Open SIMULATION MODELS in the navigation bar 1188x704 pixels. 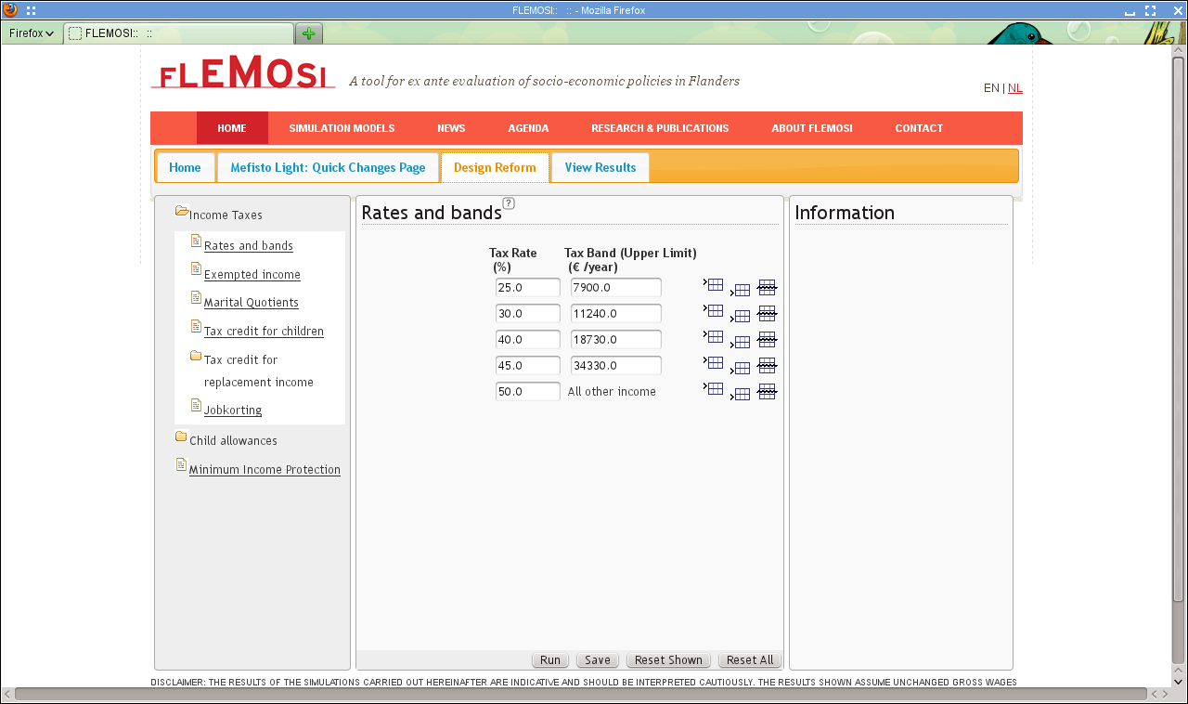342,128
